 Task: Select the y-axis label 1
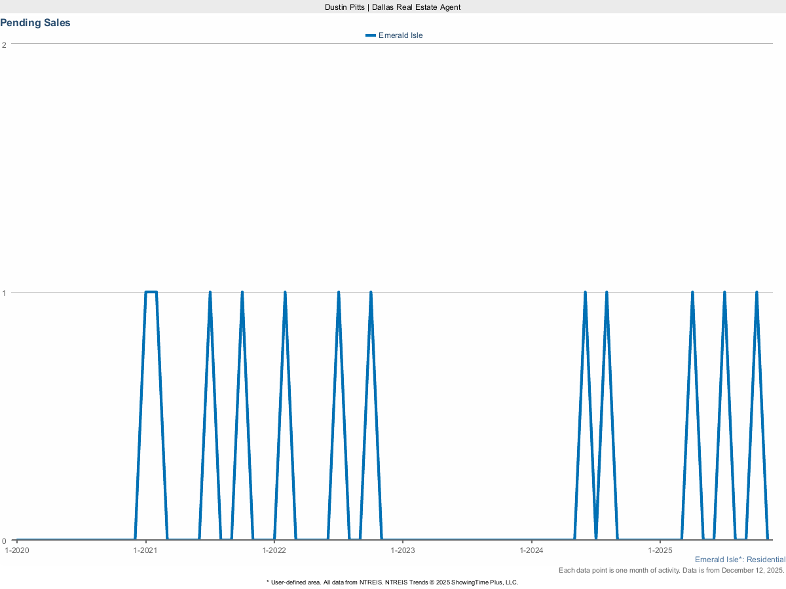coord(5,293)
